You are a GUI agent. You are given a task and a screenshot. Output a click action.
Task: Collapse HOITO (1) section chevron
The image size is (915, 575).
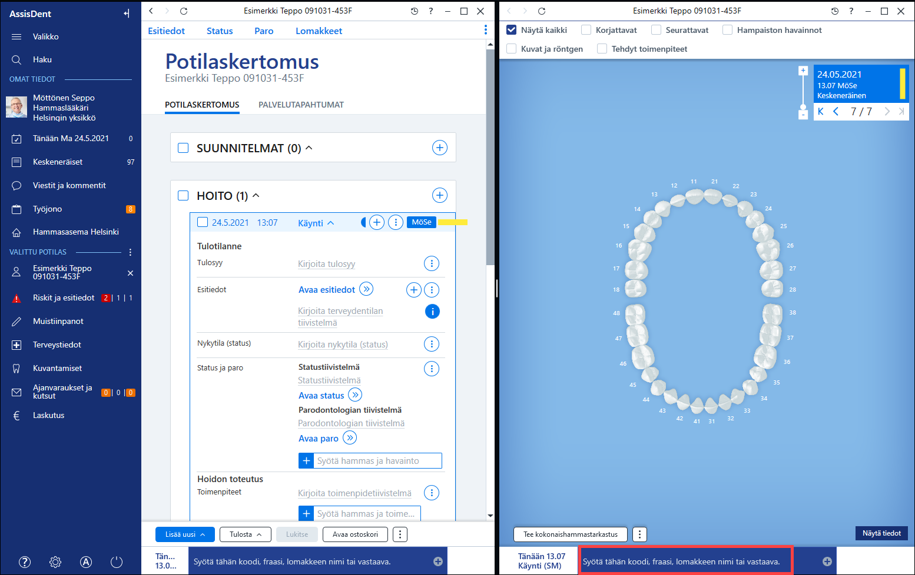pos(256,195)
